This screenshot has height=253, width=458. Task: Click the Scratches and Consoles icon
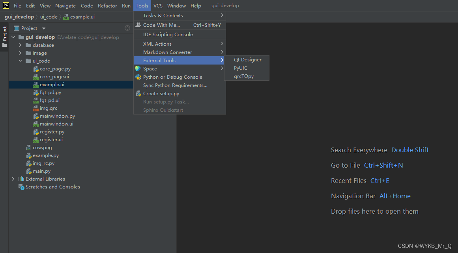coord(21,187)
